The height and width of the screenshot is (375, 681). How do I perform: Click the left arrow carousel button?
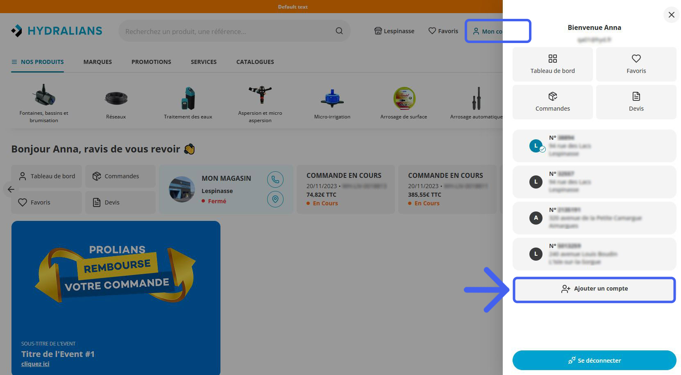[11, 189]
